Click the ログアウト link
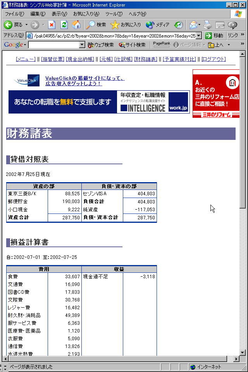Screen dimensions: 248x372 coord(214,59)
